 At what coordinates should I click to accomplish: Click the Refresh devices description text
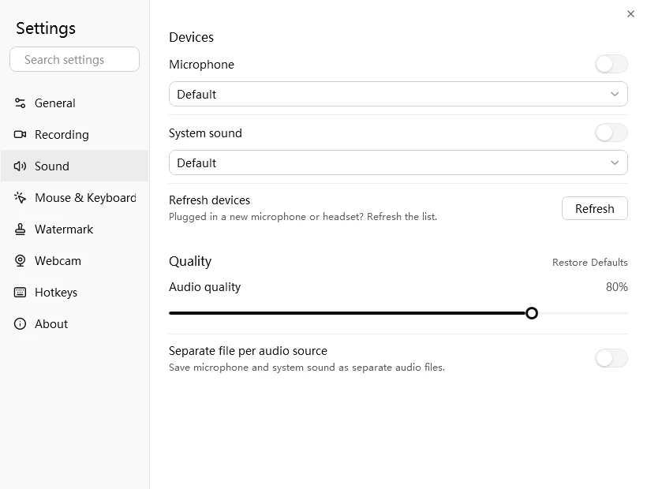tap(303, 217)
